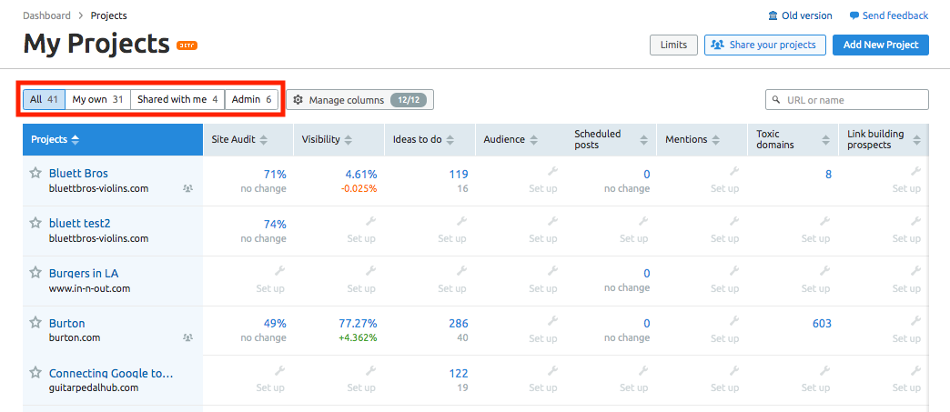Star the Bluett Bros project
The width and height of the screenshot is (950, 412).
[35, 173]
